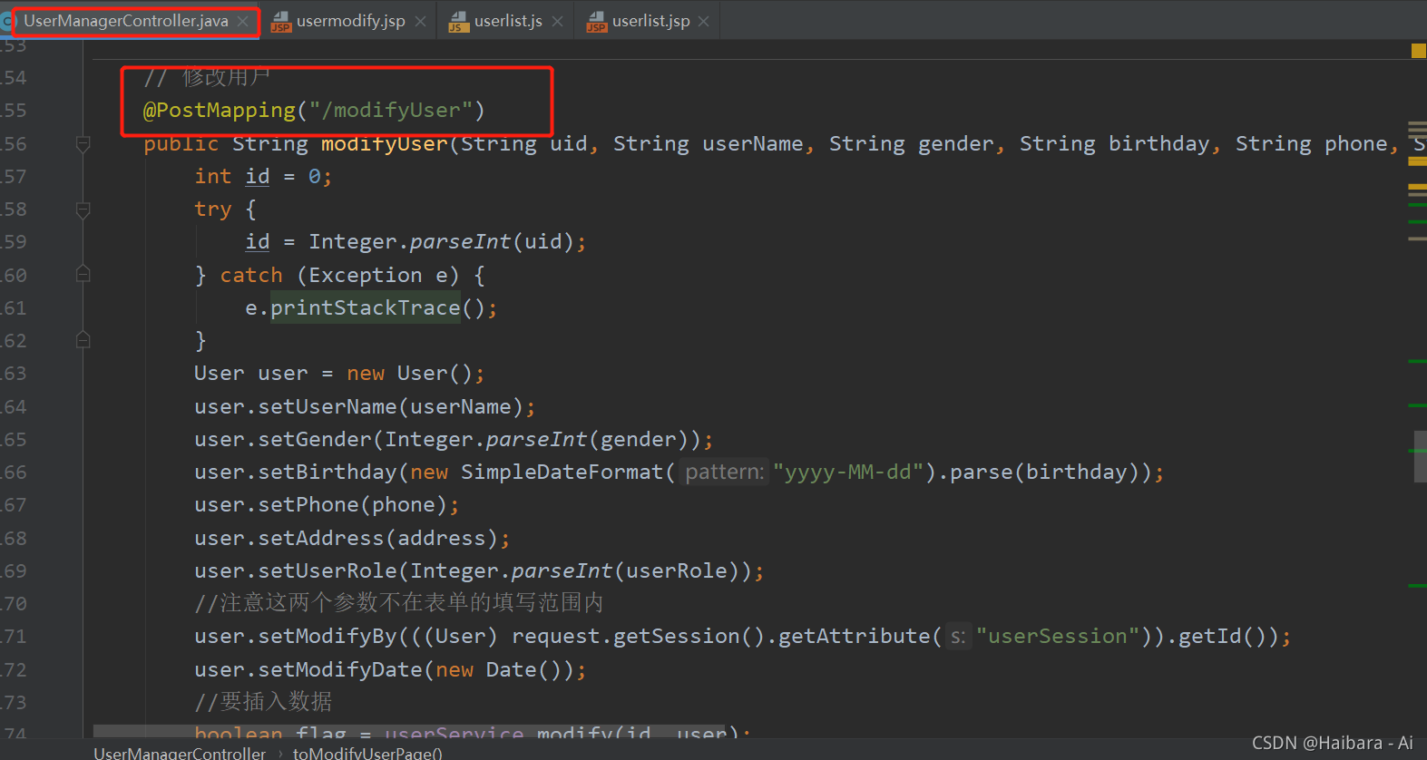Viewport: 1427px width, 760px height.
Task: Click the "/modifyUser" string literal
Action: click(x=390, y=111)
